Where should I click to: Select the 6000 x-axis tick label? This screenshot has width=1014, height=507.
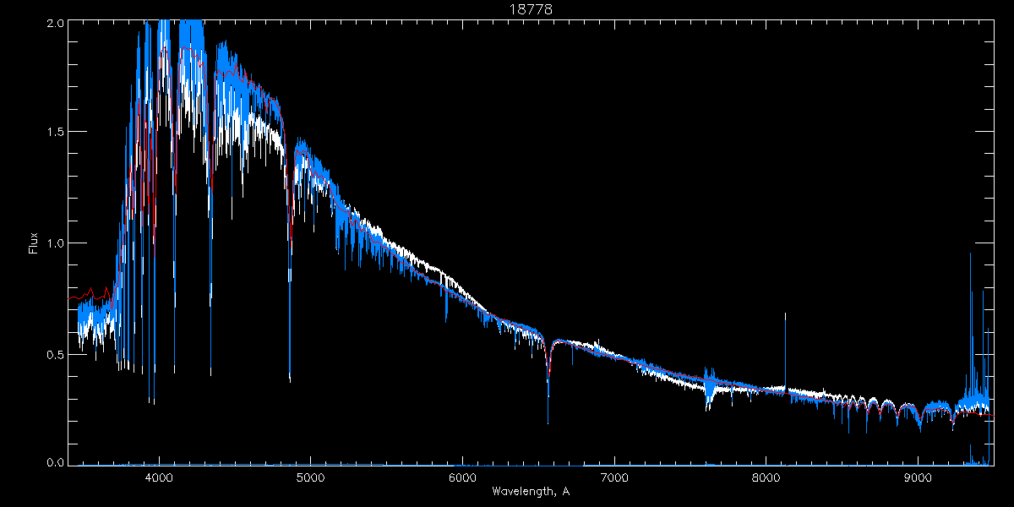462,476
